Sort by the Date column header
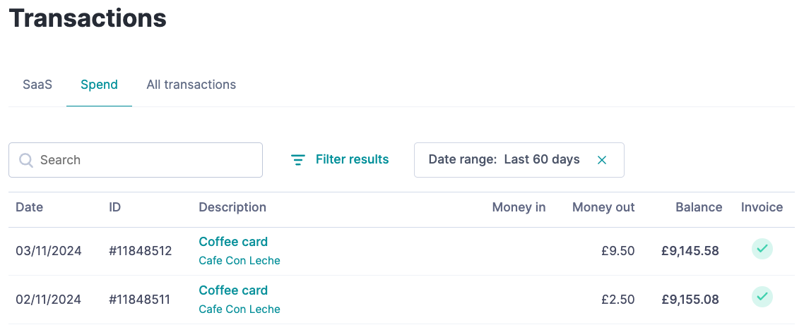 29,207
